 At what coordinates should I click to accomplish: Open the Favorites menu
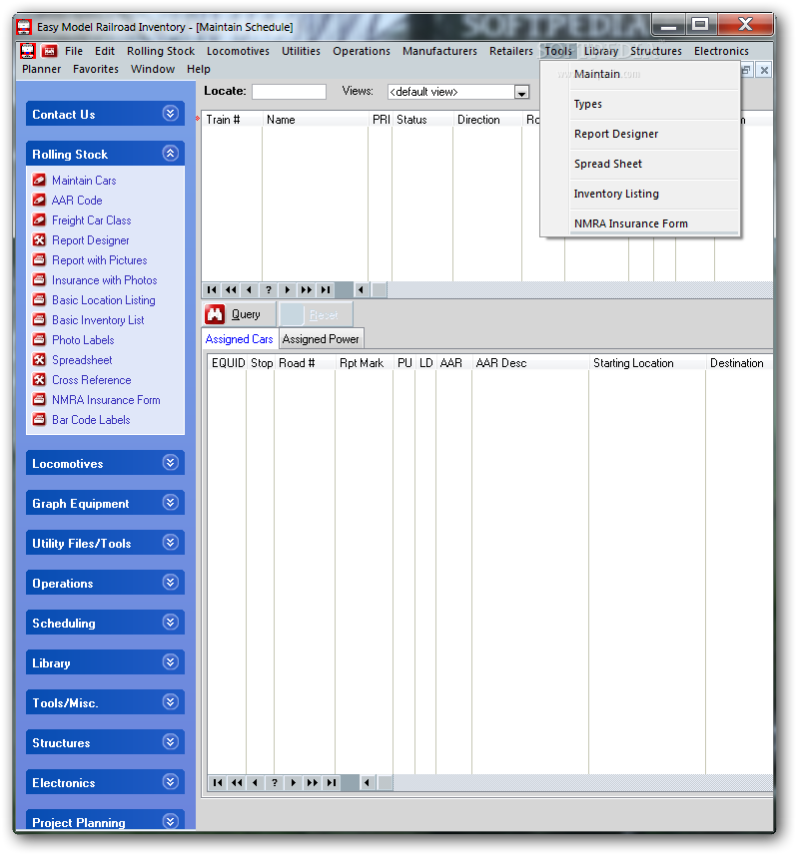[x=96, y=69]
